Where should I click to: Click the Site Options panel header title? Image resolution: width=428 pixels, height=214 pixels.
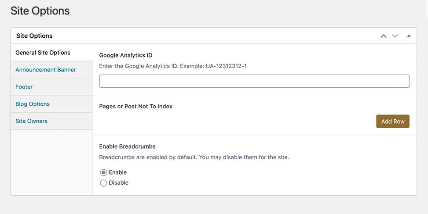coord(34,36)
